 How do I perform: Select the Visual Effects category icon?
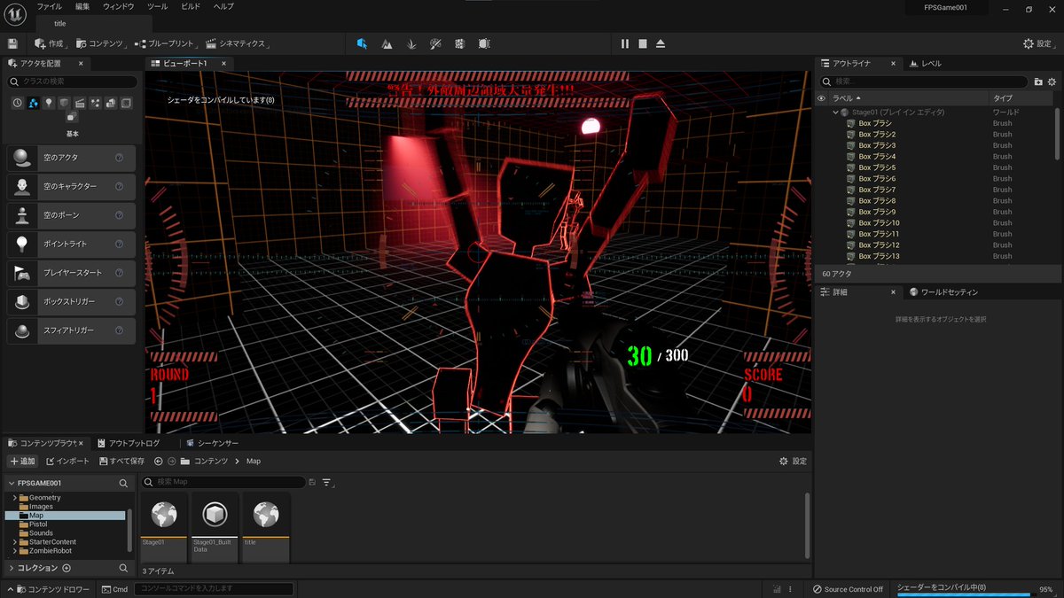point(96,104)
